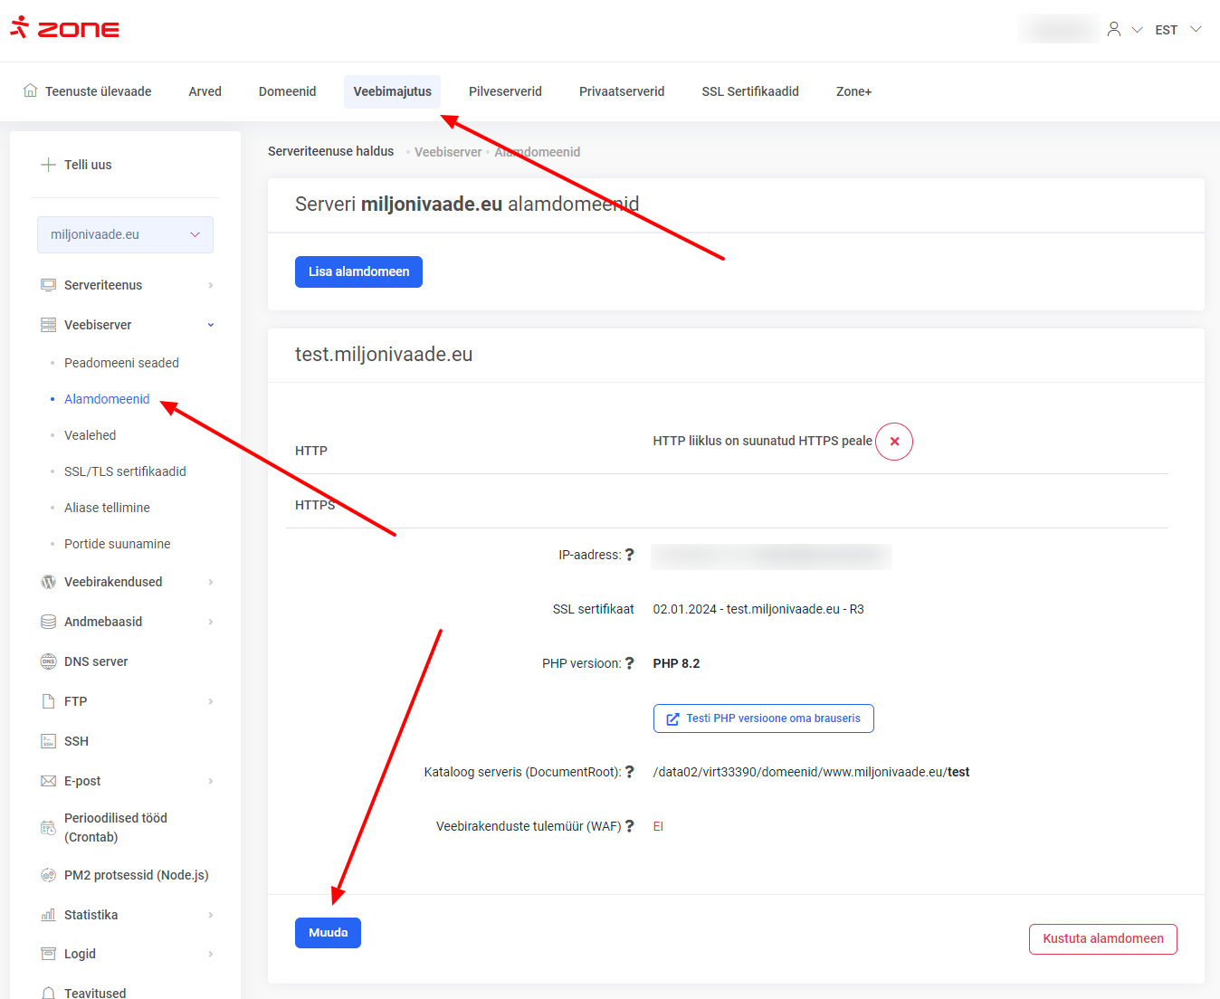Image resolution: width=1220 pixels, height=999 pixels.
Task: Open the EST language dropdown
Action: pyautogui.click(x=1177, y=30)
